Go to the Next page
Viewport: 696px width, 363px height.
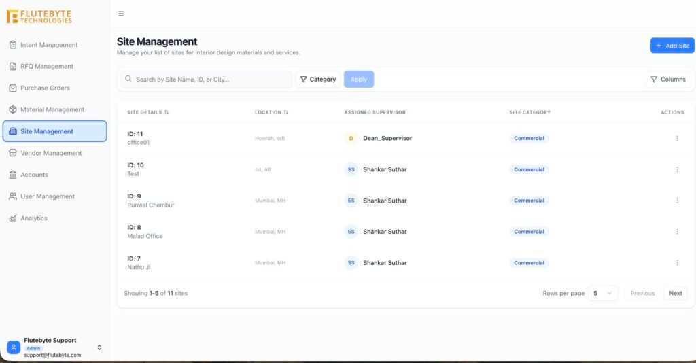(x=676, y=294)
